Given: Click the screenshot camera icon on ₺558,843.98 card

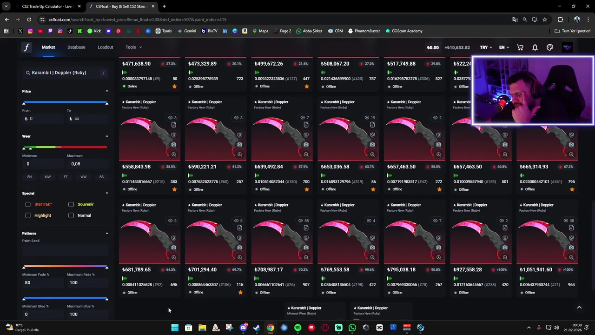Looking at the screenshot, I should tap(173, 145).
